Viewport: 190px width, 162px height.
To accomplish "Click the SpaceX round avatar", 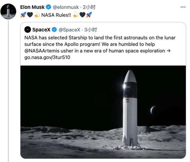I will pyautogui.click(x=28, y=30).
